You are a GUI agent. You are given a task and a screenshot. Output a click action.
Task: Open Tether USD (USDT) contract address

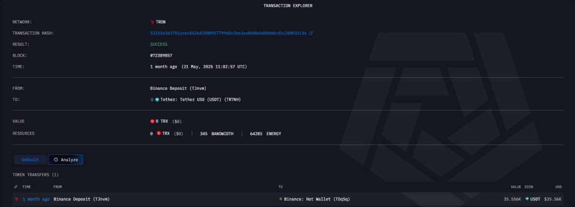pyautogui.click(x=200, y=100)
